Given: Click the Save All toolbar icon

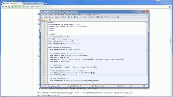Looking at the screenshot, I should click(x=50, y=17).
